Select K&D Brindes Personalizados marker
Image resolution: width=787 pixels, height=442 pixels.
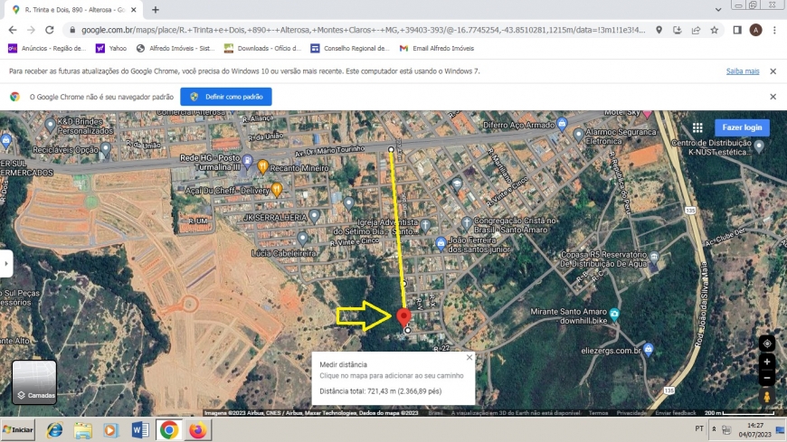click(x=50, y=125)
